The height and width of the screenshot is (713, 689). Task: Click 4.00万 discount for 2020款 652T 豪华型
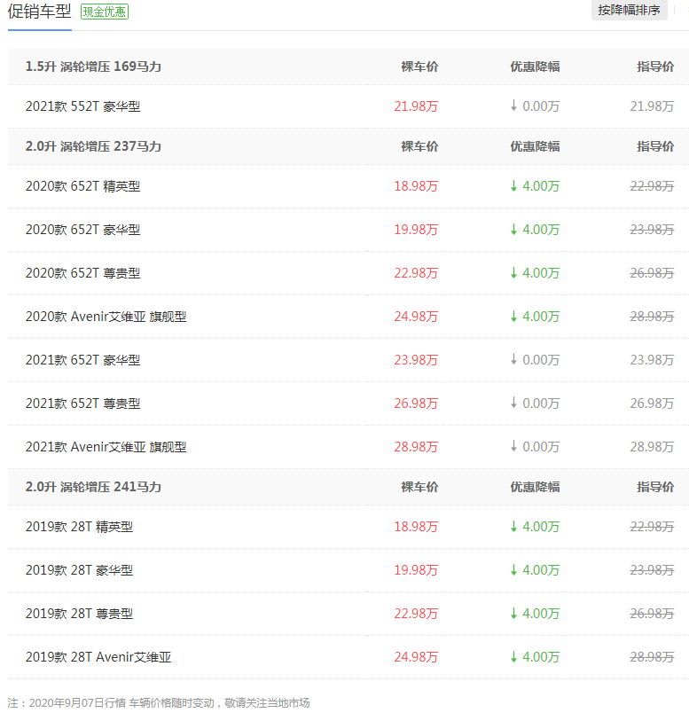point(535,230)
